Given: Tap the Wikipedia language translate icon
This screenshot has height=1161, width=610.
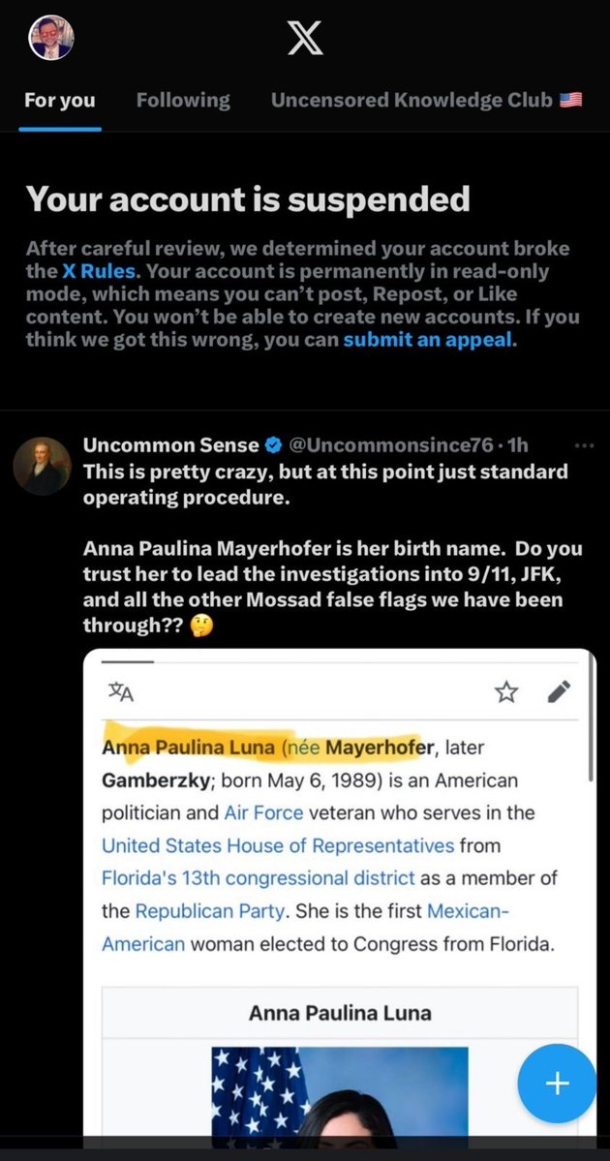Looking at the screenshot, I should (120, 691).
